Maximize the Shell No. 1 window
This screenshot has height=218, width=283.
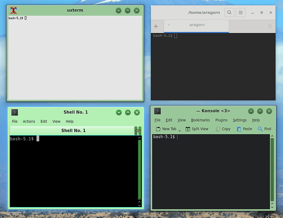(x=128, y=112)
